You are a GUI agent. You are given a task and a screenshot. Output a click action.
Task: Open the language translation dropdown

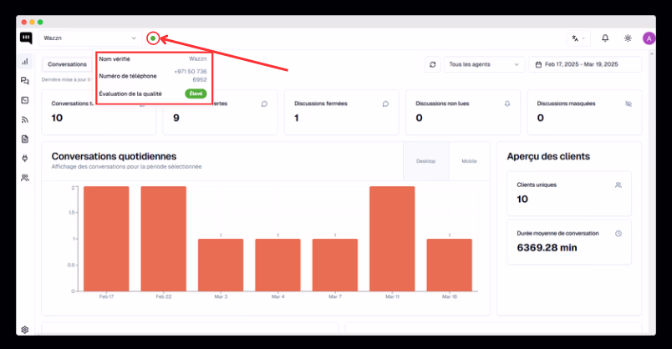click(578, 38)
